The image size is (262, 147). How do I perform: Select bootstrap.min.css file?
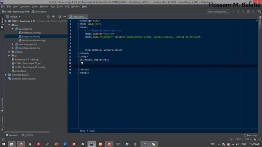click(31, 36)
